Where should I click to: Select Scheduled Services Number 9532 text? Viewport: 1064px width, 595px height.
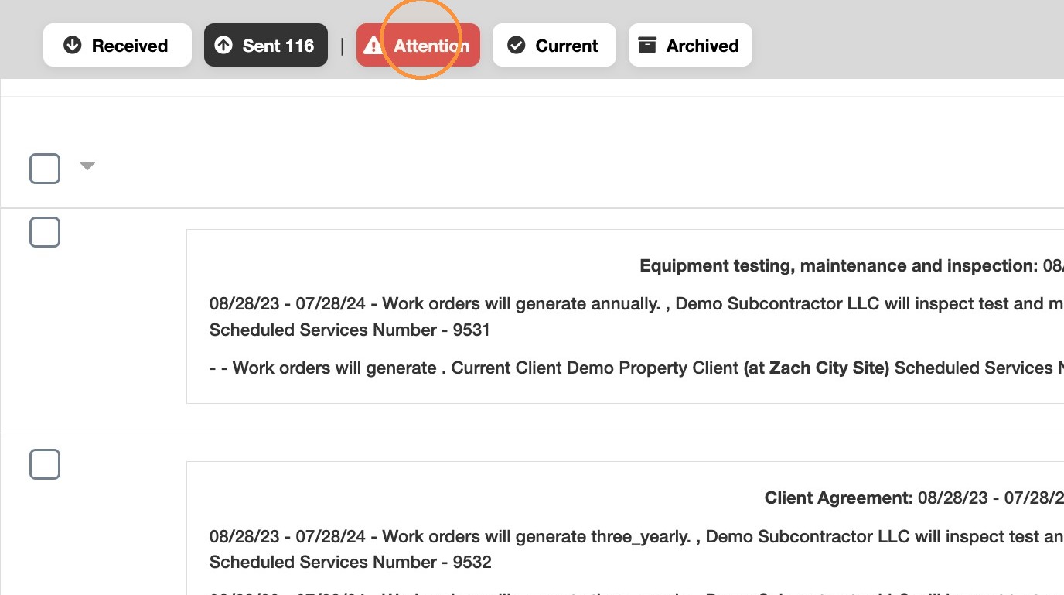(x=350, y=563)
